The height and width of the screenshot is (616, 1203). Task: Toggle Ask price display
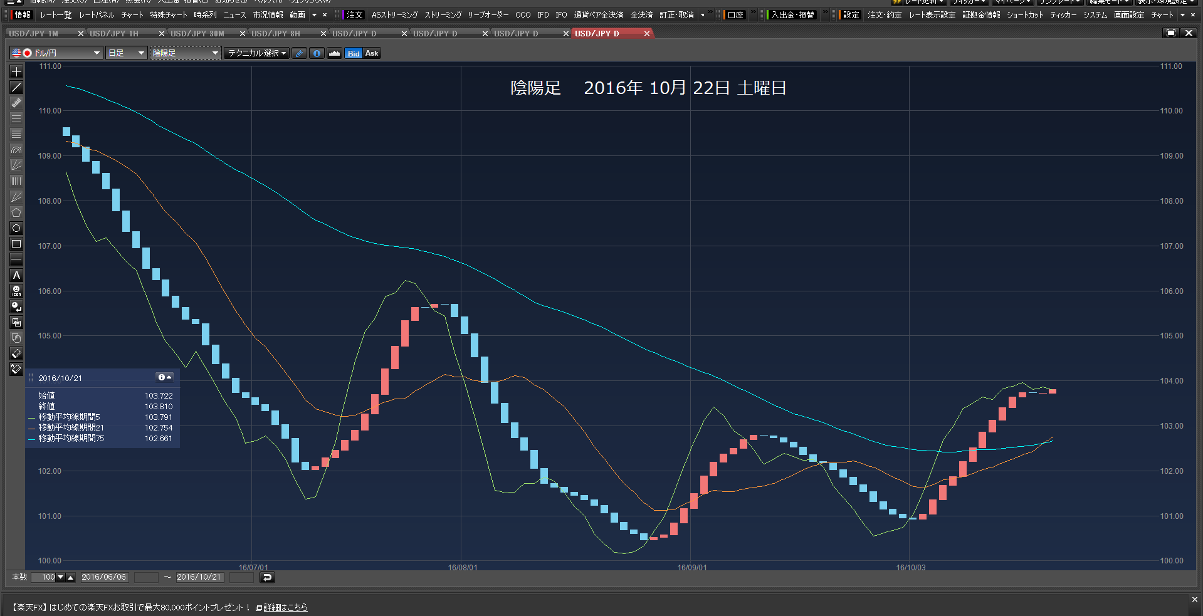pyautogui.click(x=372, y=53)
